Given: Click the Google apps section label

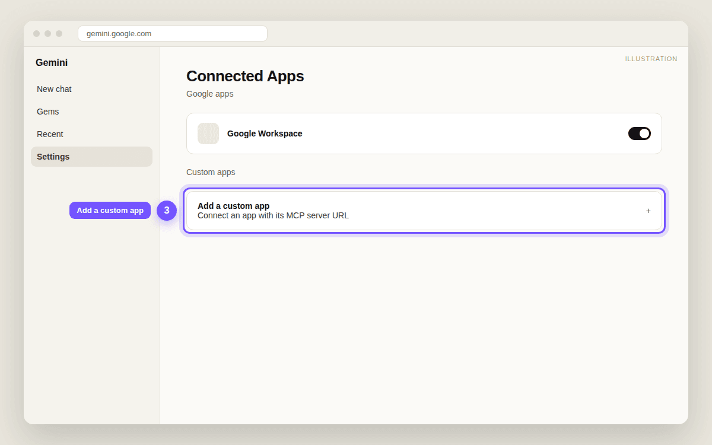Looking at the screenshot, I should point(210,94).
